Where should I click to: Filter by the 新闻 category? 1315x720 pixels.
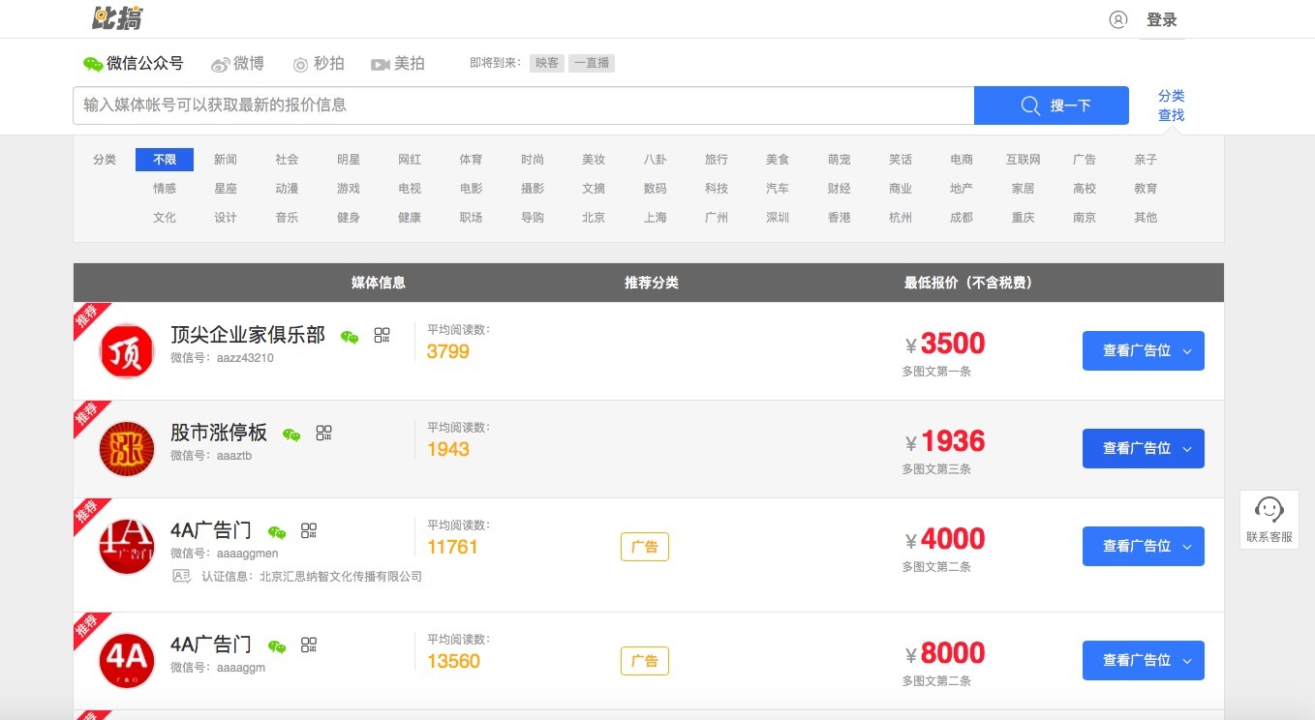[226, 160]
